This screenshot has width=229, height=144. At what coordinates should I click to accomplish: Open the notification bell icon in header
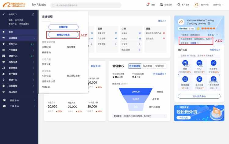(148, 5)
